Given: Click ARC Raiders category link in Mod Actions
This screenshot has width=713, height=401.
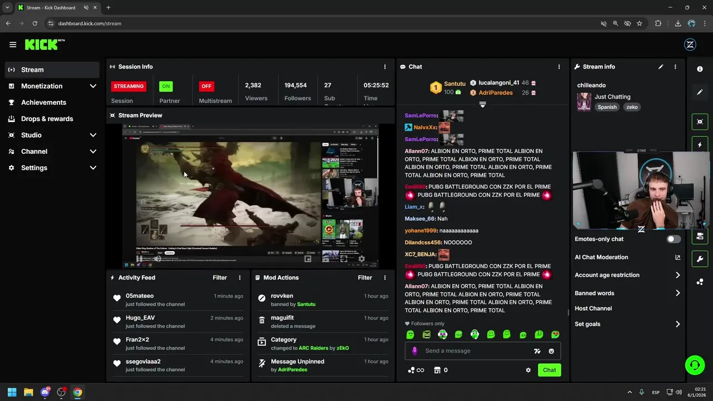Looking at the screenshot, I should [313, 348].
